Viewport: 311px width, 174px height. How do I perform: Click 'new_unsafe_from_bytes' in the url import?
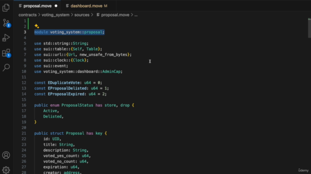pos(104,55)
